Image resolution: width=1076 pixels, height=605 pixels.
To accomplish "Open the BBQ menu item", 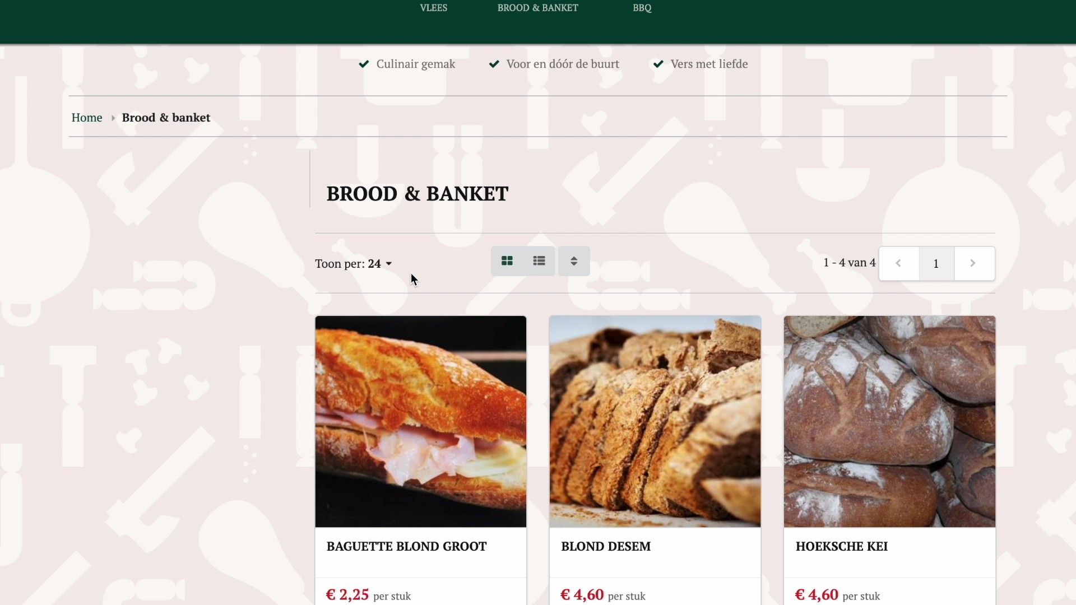I will click(x=642, y=8).
